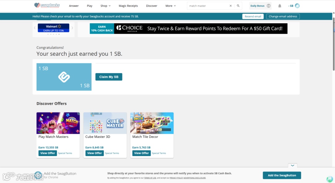Viewport: 335px width, 183px height.
Task: Click the Match Tile Decor thumbnail
Action: [x=152, y=123]
